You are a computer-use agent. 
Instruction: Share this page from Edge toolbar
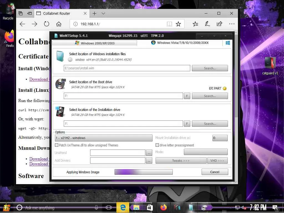219,24
